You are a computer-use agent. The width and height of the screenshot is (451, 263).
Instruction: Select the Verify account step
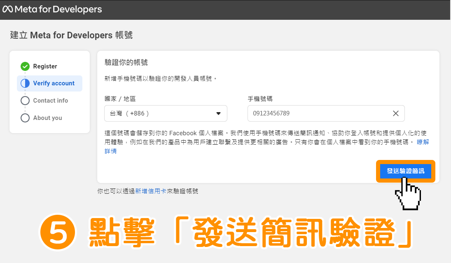tap(50, 83)
